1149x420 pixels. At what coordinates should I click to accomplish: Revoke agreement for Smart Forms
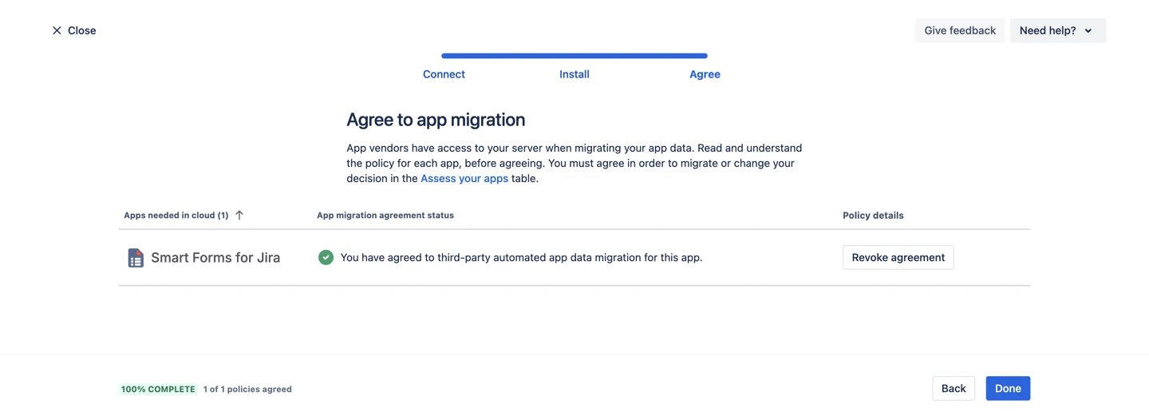(x=898, y=258)
